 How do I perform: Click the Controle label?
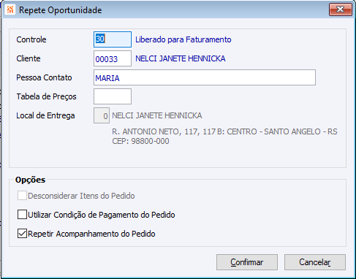point(31,39)
